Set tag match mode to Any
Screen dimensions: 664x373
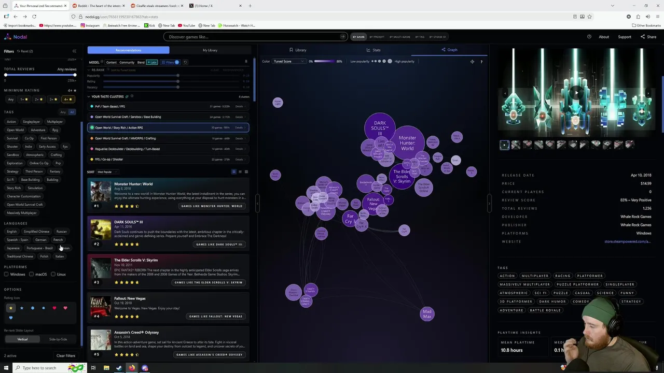click(x=63, y=112)
